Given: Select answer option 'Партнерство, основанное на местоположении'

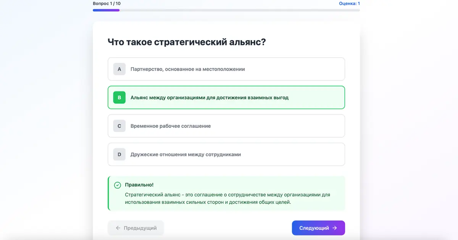Looking at the screenshot, I should pyautogui.click(x=226, y=69).
